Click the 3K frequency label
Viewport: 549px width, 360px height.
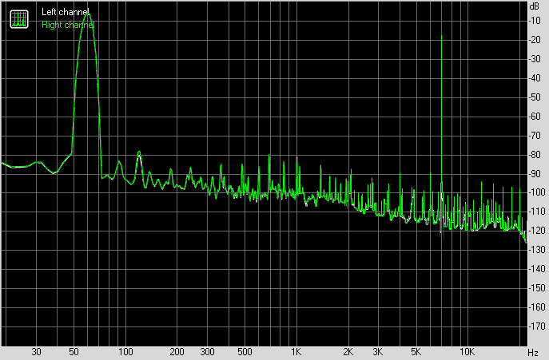tap(378, 352)
